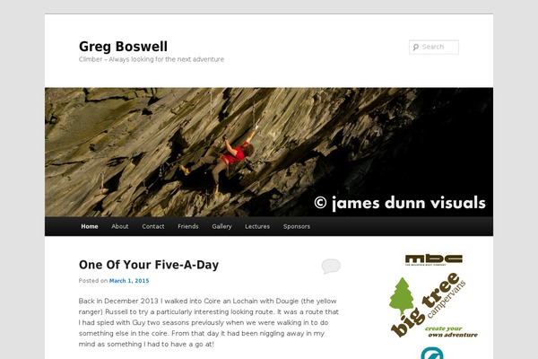Image resolution: width=538 pixels, height=359 pixels.
Task: Open the One Of Your Five-A-Day post
Action: (149, 265)
